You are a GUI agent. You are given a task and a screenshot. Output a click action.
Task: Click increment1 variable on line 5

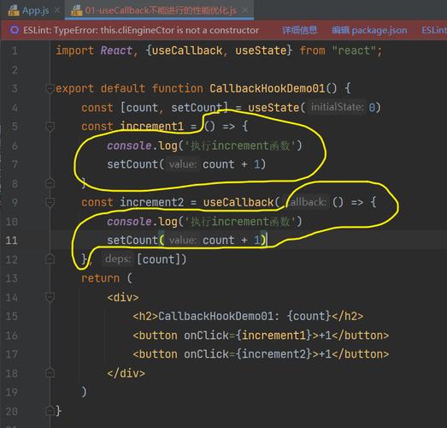pos(151,126)
